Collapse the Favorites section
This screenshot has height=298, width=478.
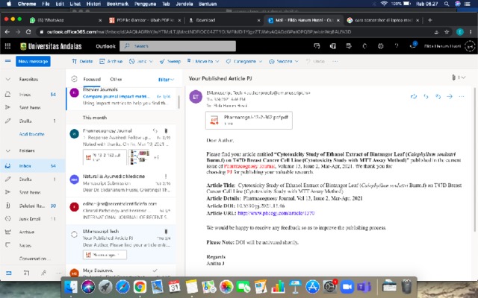pos(8,80)
